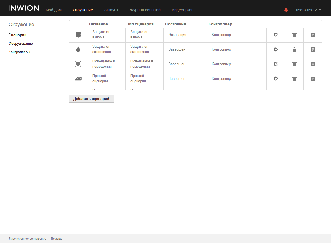Image resolution: width=331 pixels, height=243 pixels.
Task: Click the water drop flood protection icon
Action: click(78, 49)
